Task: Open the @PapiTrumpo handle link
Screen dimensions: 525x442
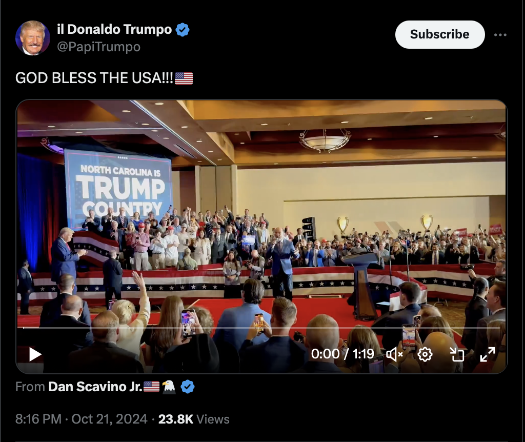Action: coord(98,47)
